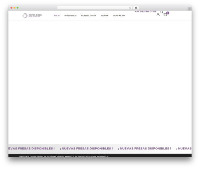Reload the page with the refresh icon
Viewport: 200px width, 169px height.
coord(130,8)
